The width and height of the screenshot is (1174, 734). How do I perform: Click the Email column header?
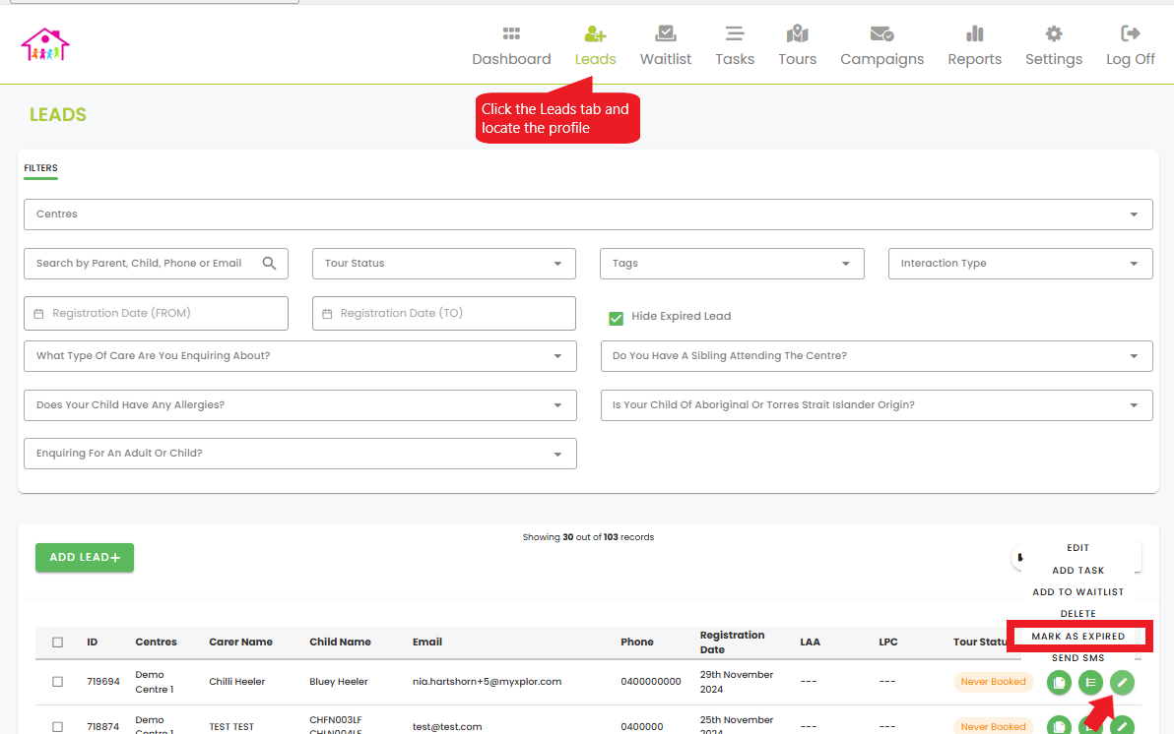pyautogui.click(x=426, y=642)
